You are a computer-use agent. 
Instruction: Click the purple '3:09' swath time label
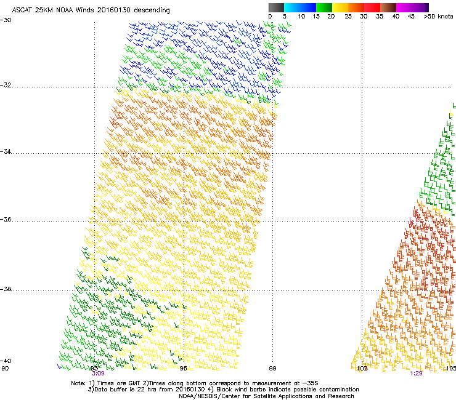[x=99, y=374]
